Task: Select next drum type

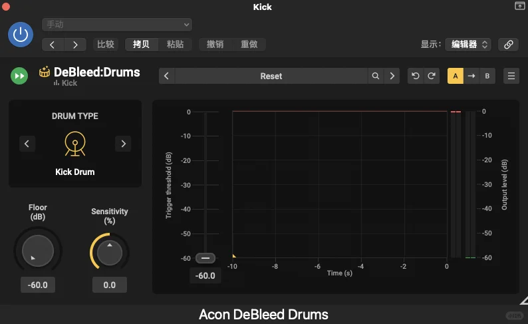Action: (x=123, y=144)
